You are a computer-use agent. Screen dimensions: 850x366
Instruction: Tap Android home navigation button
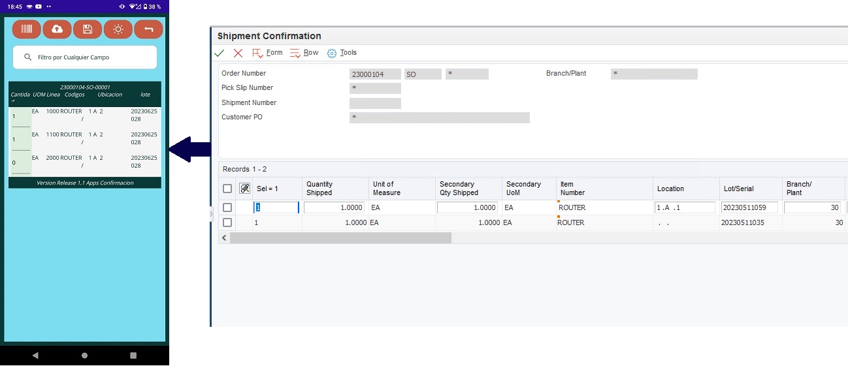[x=84, y=356]
